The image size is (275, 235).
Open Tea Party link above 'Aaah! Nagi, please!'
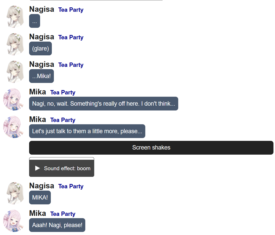coord(63,214)
